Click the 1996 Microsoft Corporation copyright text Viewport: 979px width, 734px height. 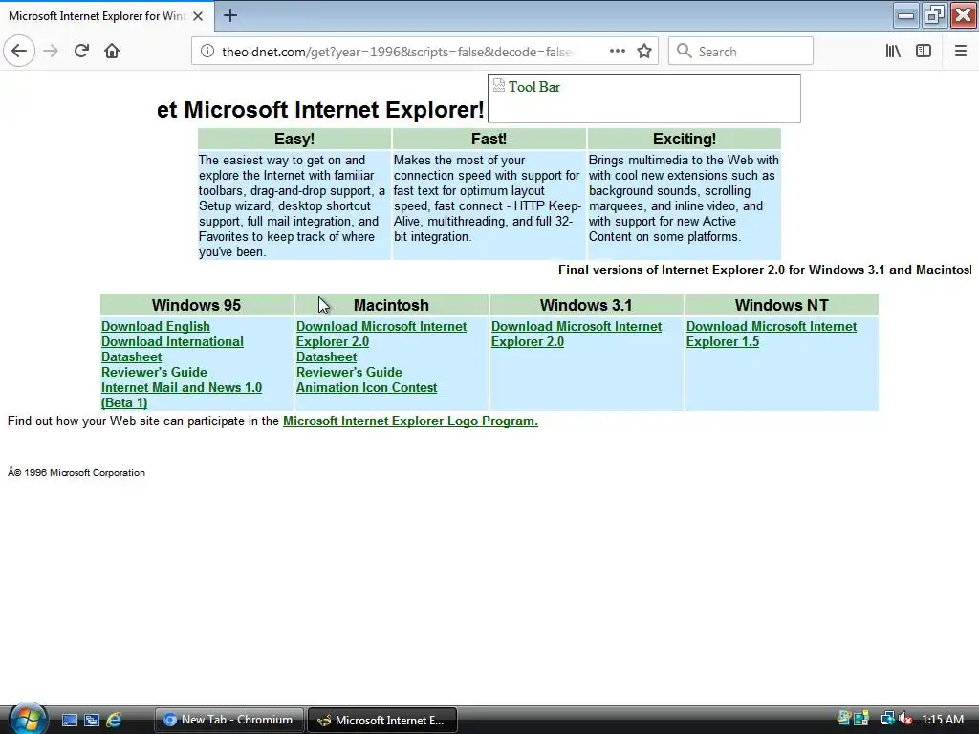pos(76,473)
